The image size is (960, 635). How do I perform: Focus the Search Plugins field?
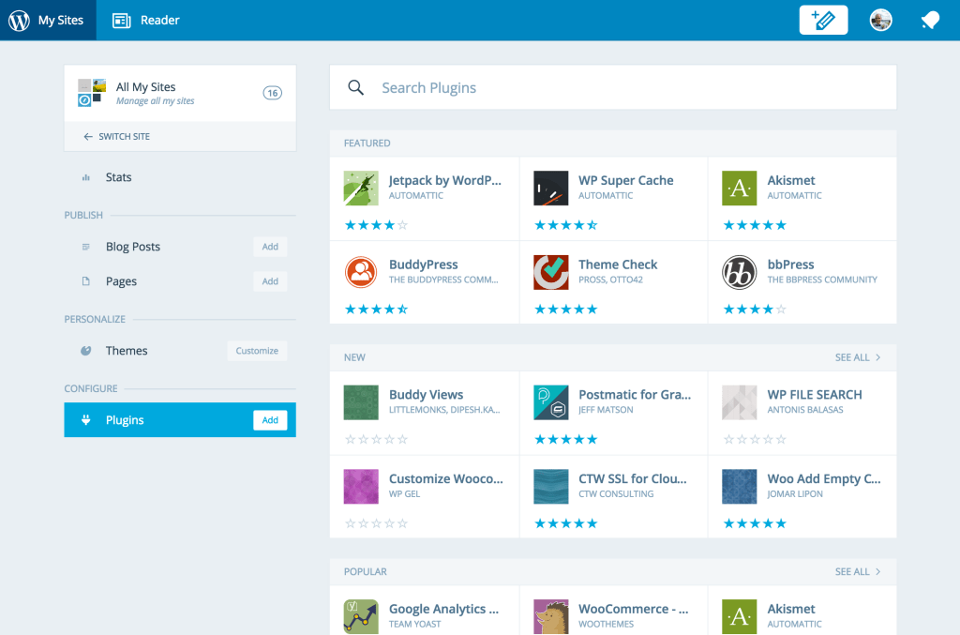click(x=613, y=87)
